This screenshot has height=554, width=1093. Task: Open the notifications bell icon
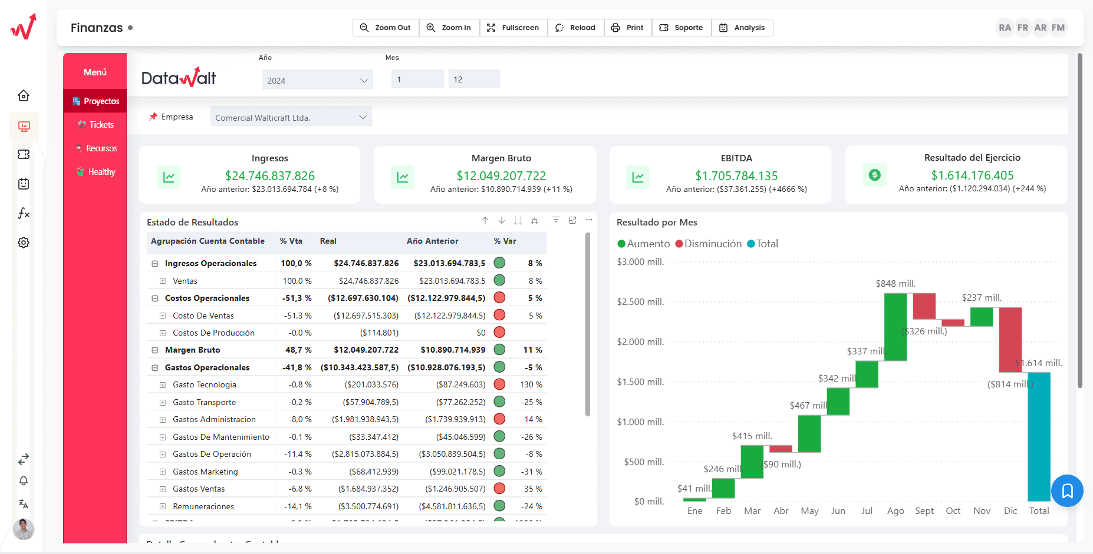coord(24,481)
